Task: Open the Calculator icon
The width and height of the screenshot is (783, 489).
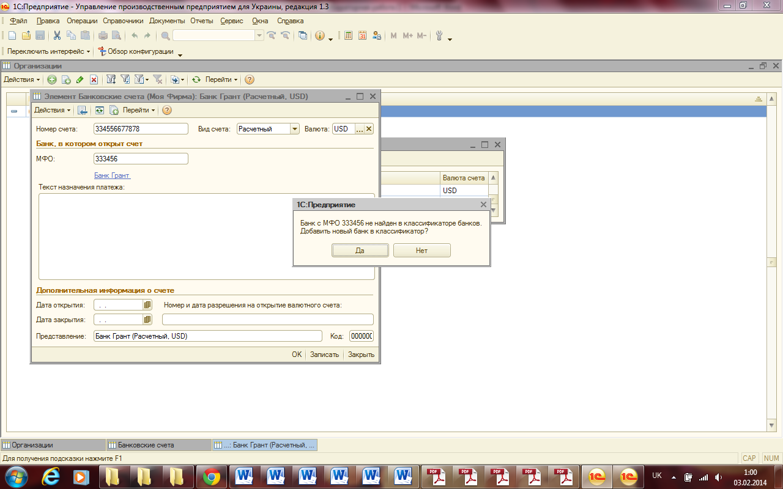Action: [349, 35]
